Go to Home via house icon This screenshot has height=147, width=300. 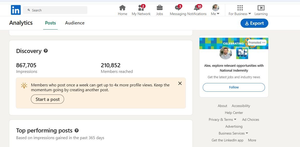point(123,8)
